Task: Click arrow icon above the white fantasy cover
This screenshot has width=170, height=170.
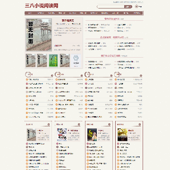Action: point(79,124)
